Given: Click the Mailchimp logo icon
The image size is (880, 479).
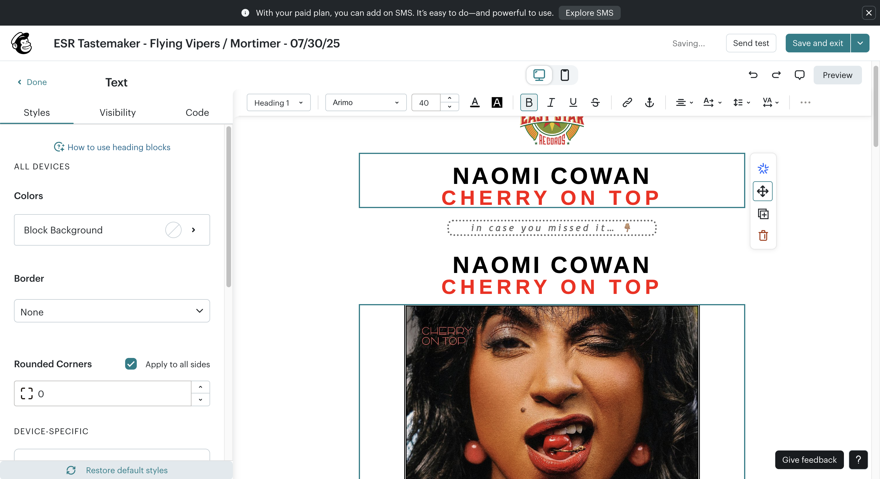Looking at the screenshot, I should pyautogui.click(x=22, y=43).
